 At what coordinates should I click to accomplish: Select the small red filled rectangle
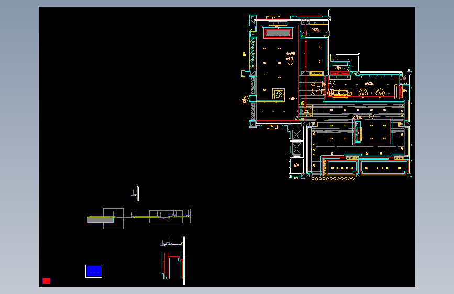[x=46, y=281]
